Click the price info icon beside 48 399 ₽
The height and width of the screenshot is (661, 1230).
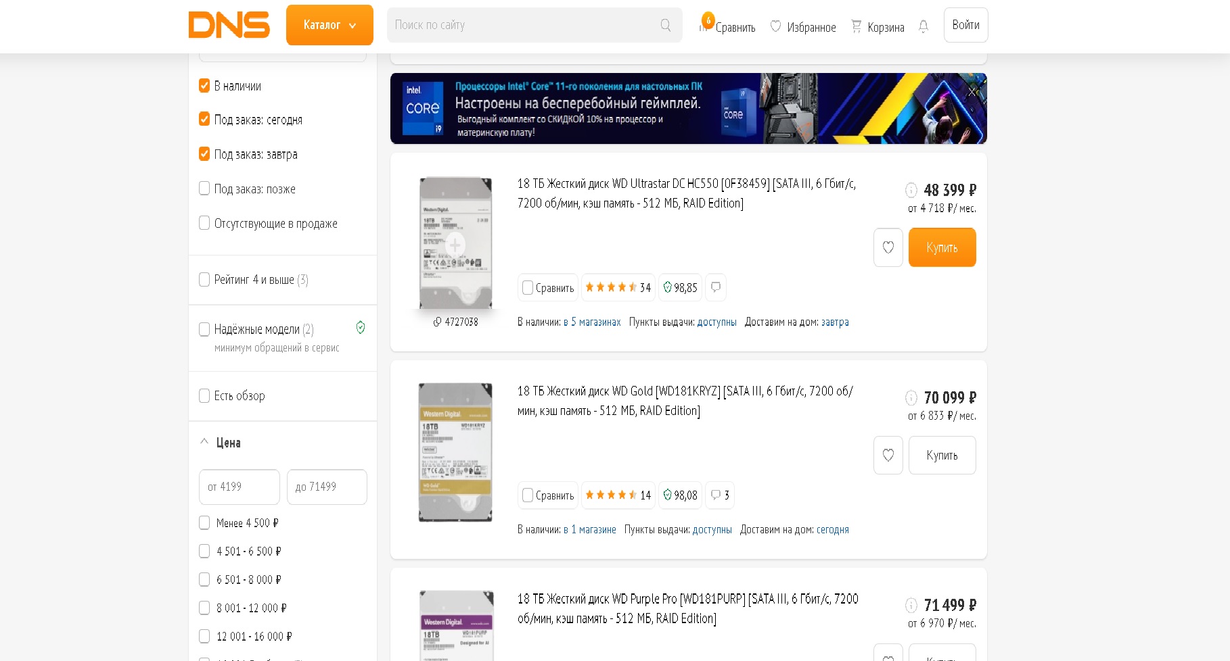pos(911,190)
